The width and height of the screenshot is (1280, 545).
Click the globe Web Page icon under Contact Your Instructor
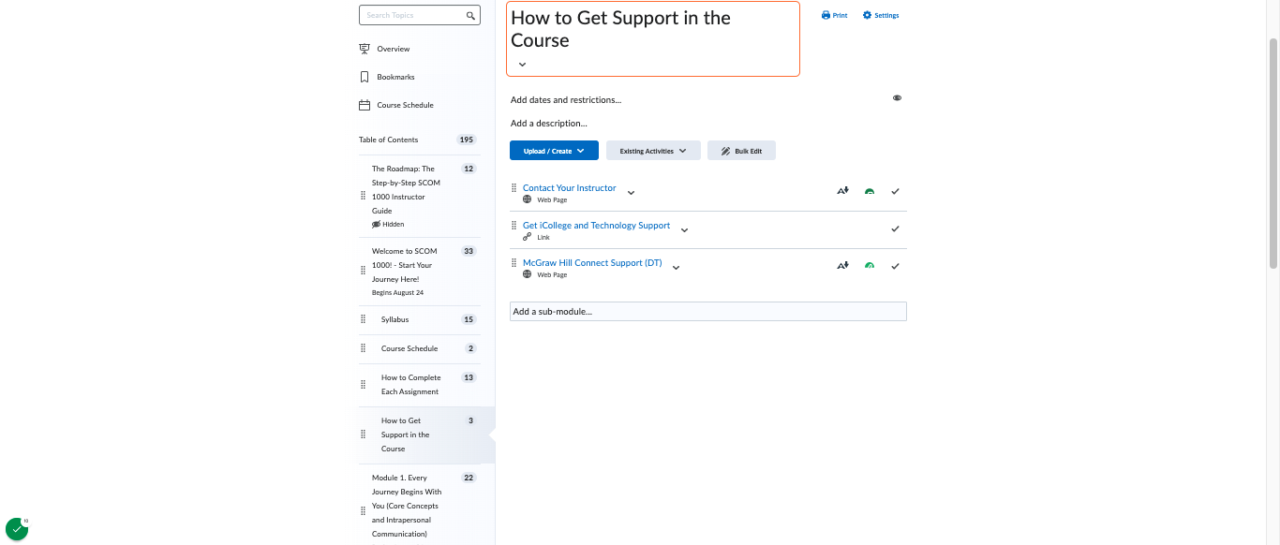(x=528, y=199)
